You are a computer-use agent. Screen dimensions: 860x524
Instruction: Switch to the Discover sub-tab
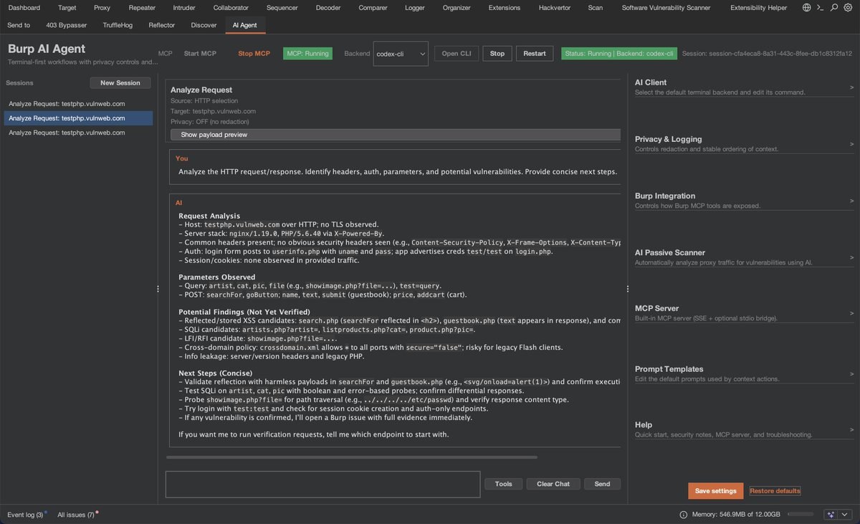tap(204, 24)
